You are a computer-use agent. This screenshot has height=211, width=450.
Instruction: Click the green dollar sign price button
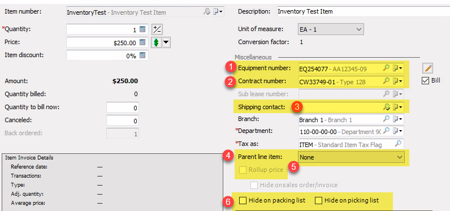[x=156, y=43]
